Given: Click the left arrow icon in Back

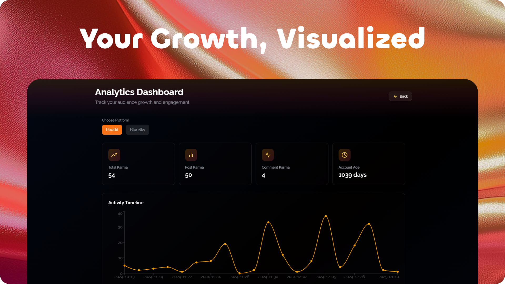Looking at the screenshot, I should pyautogui.click(x=395, y=97).
